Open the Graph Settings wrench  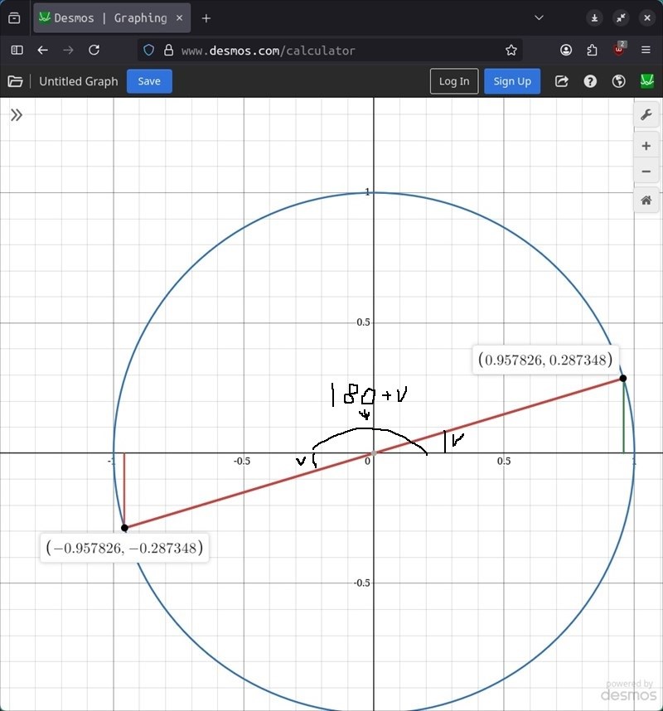646,115
